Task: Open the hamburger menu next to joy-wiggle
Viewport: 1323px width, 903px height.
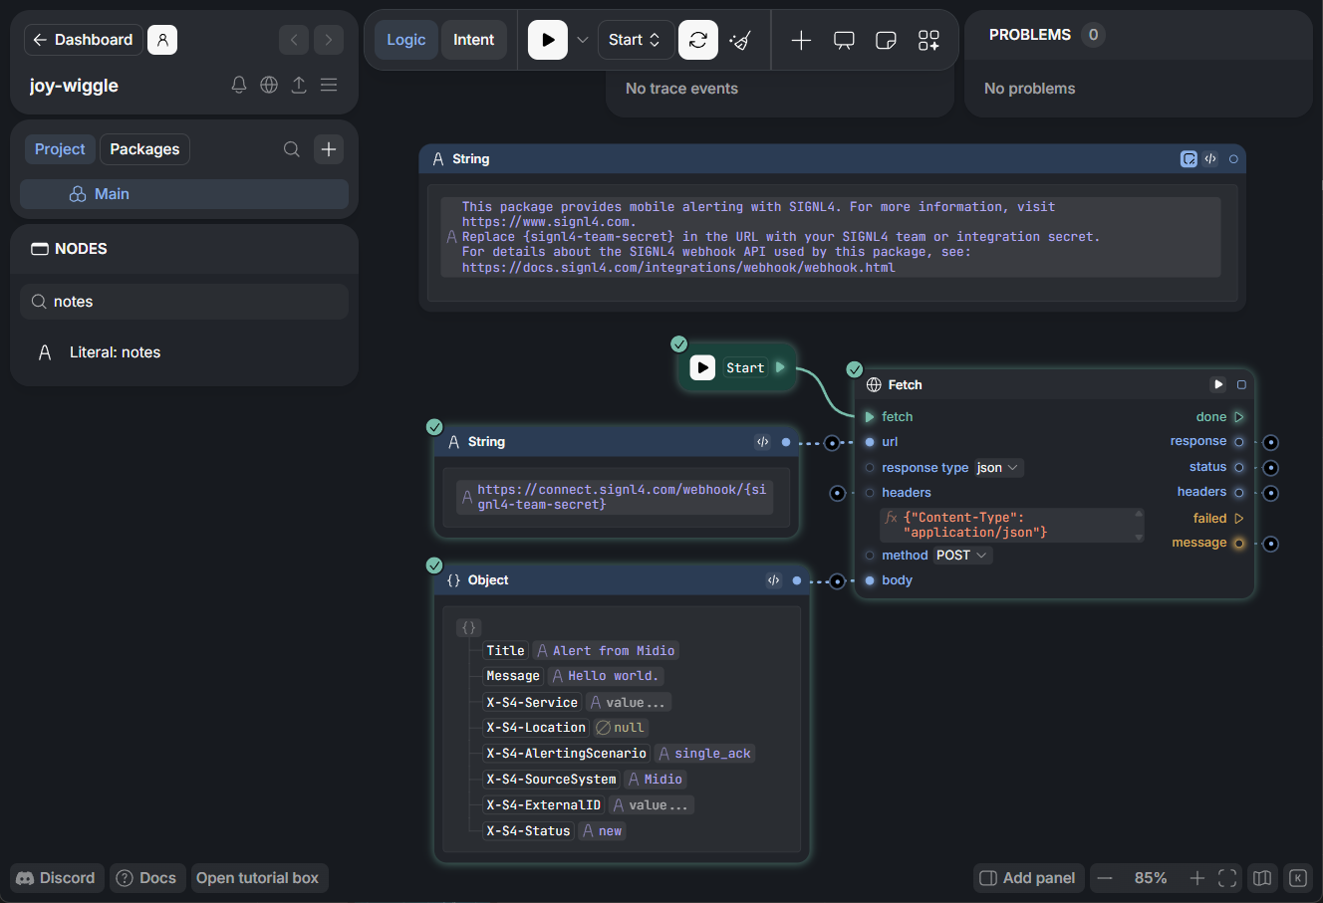Action: pyautogui.click(x=329, y=86)
